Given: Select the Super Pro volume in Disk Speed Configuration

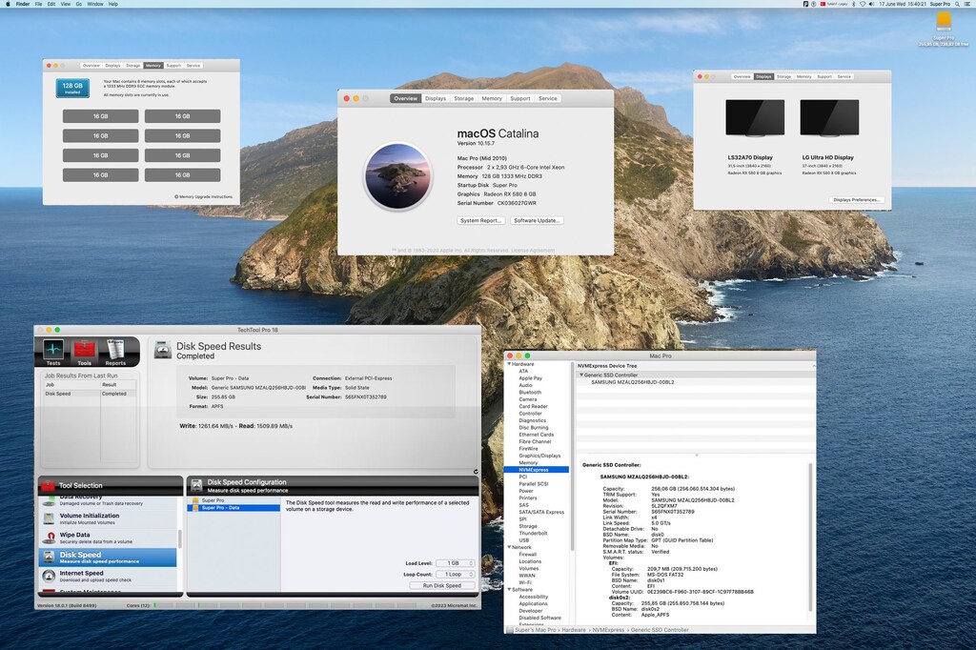Looking at the screenshot, I should (234, 500).
